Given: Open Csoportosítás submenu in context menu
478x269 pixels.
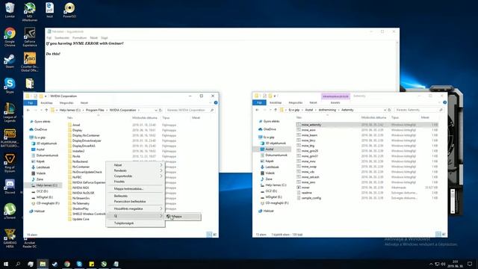Looking at the screenshot, I should [135, 176].
